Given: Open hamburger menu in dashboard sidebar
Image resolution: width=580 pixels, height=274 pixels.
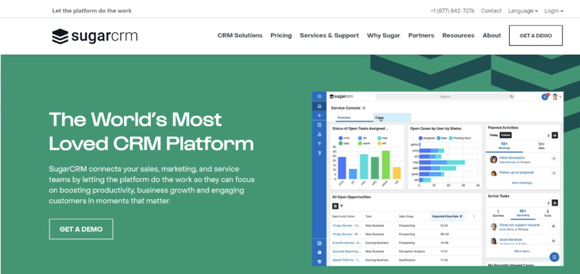Looking at the screenshot, I should point(319,96).
